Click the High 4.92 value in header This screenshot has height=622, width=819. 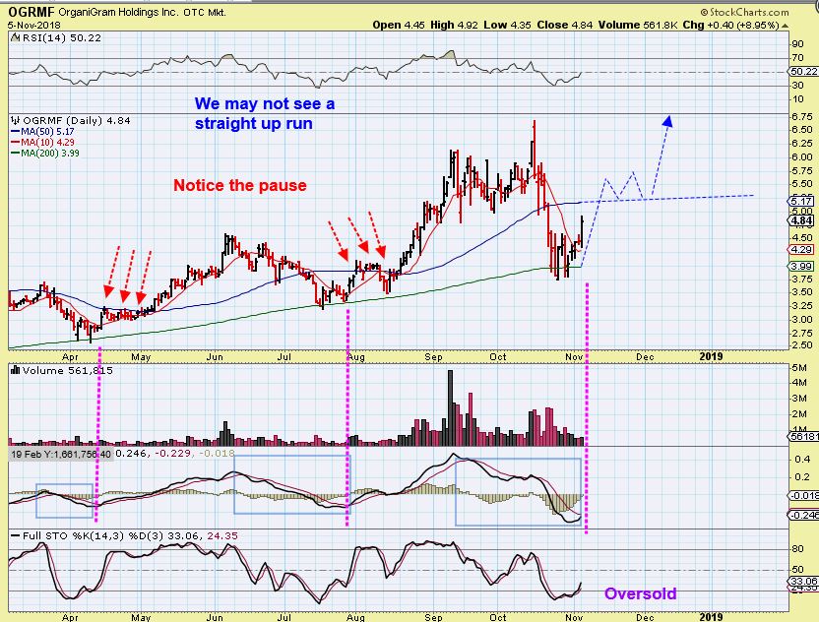pos(454,25)
